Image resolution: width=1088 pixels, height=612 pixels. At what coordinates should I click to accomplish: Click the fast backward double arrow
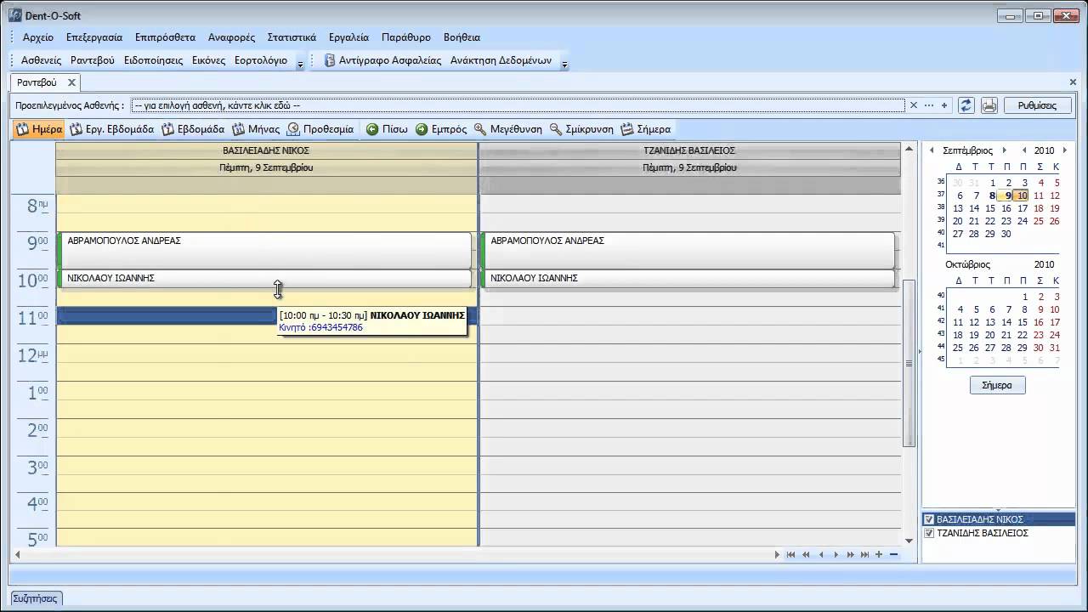(x=806, y=554)
